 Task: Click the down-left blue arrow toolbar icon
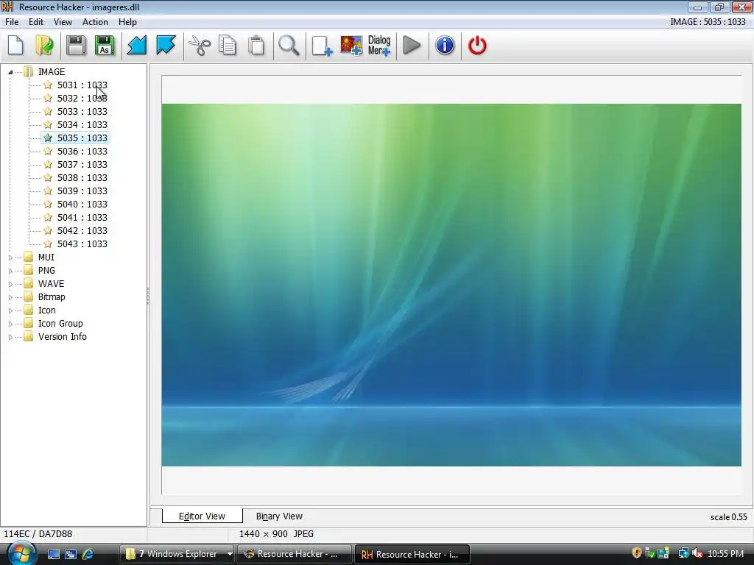(x=136, y=46)
